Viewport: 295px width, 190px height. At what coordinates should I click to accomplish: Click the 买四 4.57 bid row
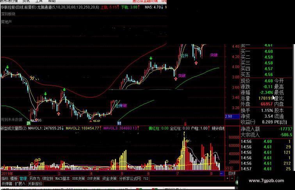pyautogui.click(x=257, y=69)
